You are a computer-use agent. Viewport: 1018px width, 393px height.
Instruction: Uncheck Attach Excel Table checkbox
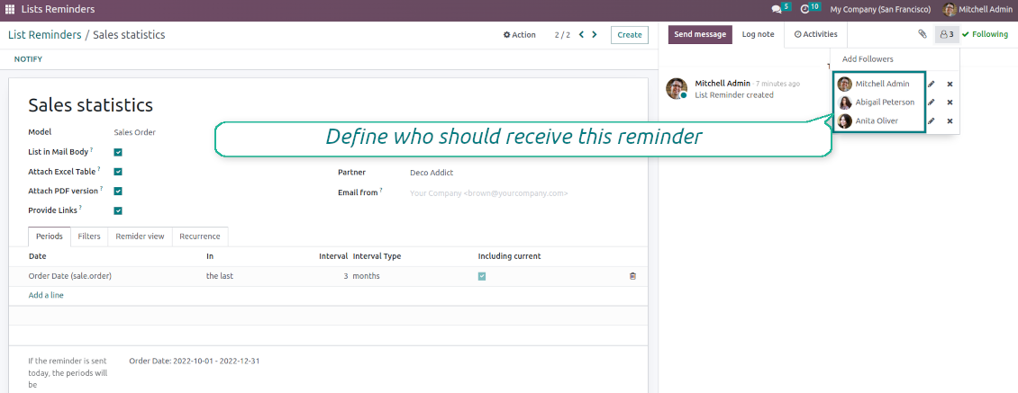pyautogui.click(x=118, y=171)
